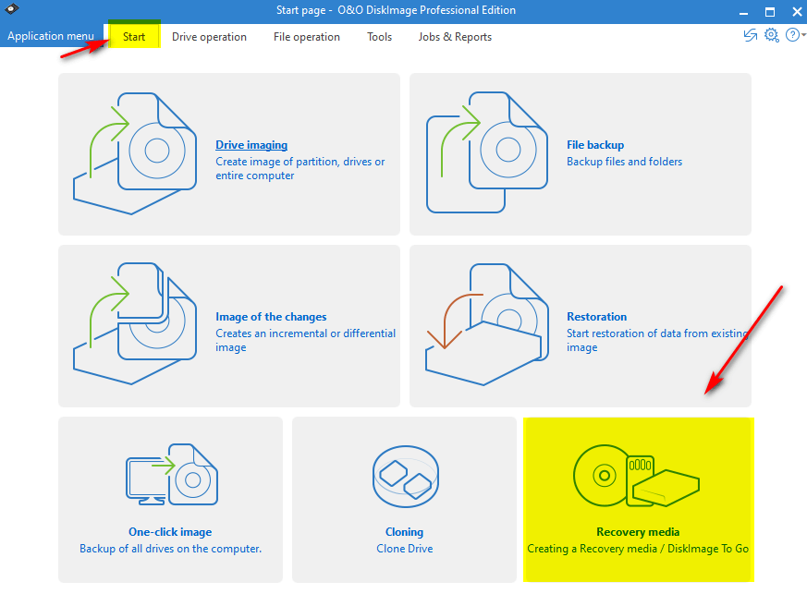Click the Drive imaging disc icon
This screenshot has height=606, width=807.
[135, 153]
